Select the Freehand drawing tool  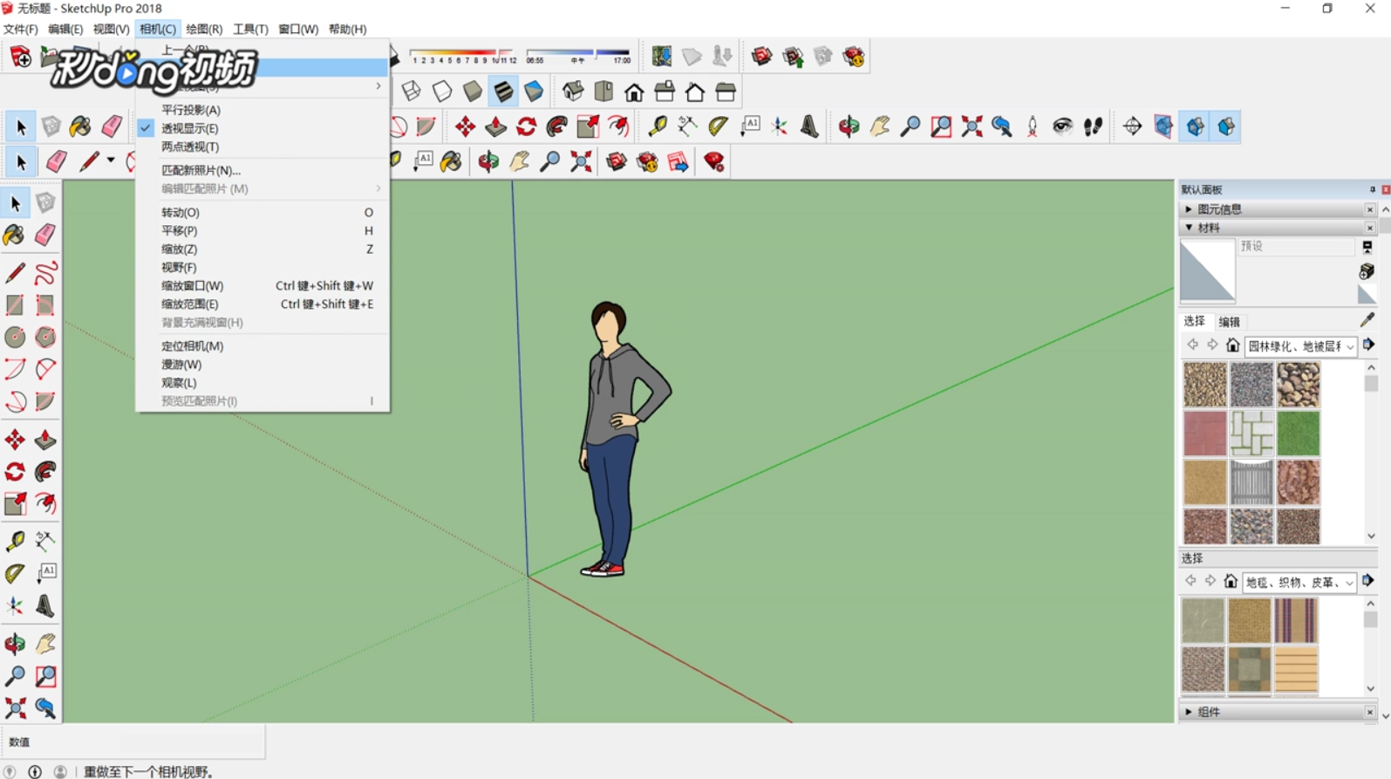(x=45, y=272)
